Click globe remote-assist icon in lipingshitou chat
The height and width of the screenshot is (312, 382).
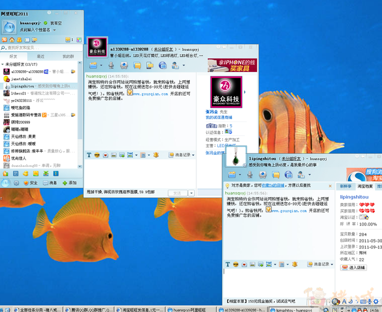[288, 174]
